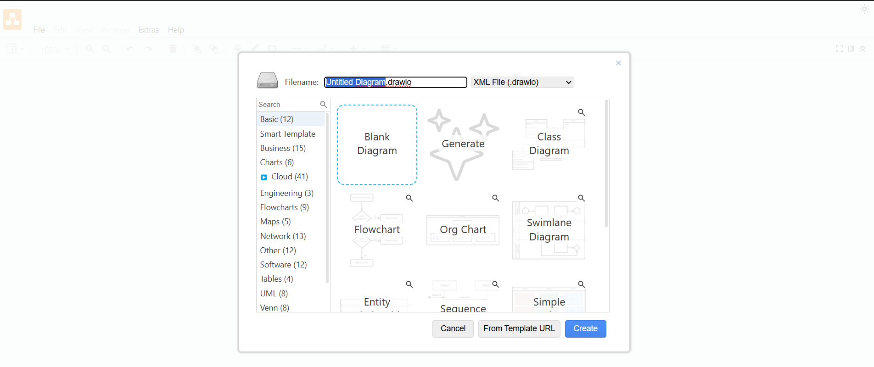Toggle the light/dark appearance sun icon
The height and width of the screenshot is (367, 874).
[x=864, y=9]
